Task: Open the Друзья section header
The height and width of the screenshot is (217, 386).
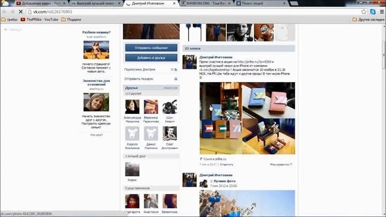Action: (x=151, y=88)
